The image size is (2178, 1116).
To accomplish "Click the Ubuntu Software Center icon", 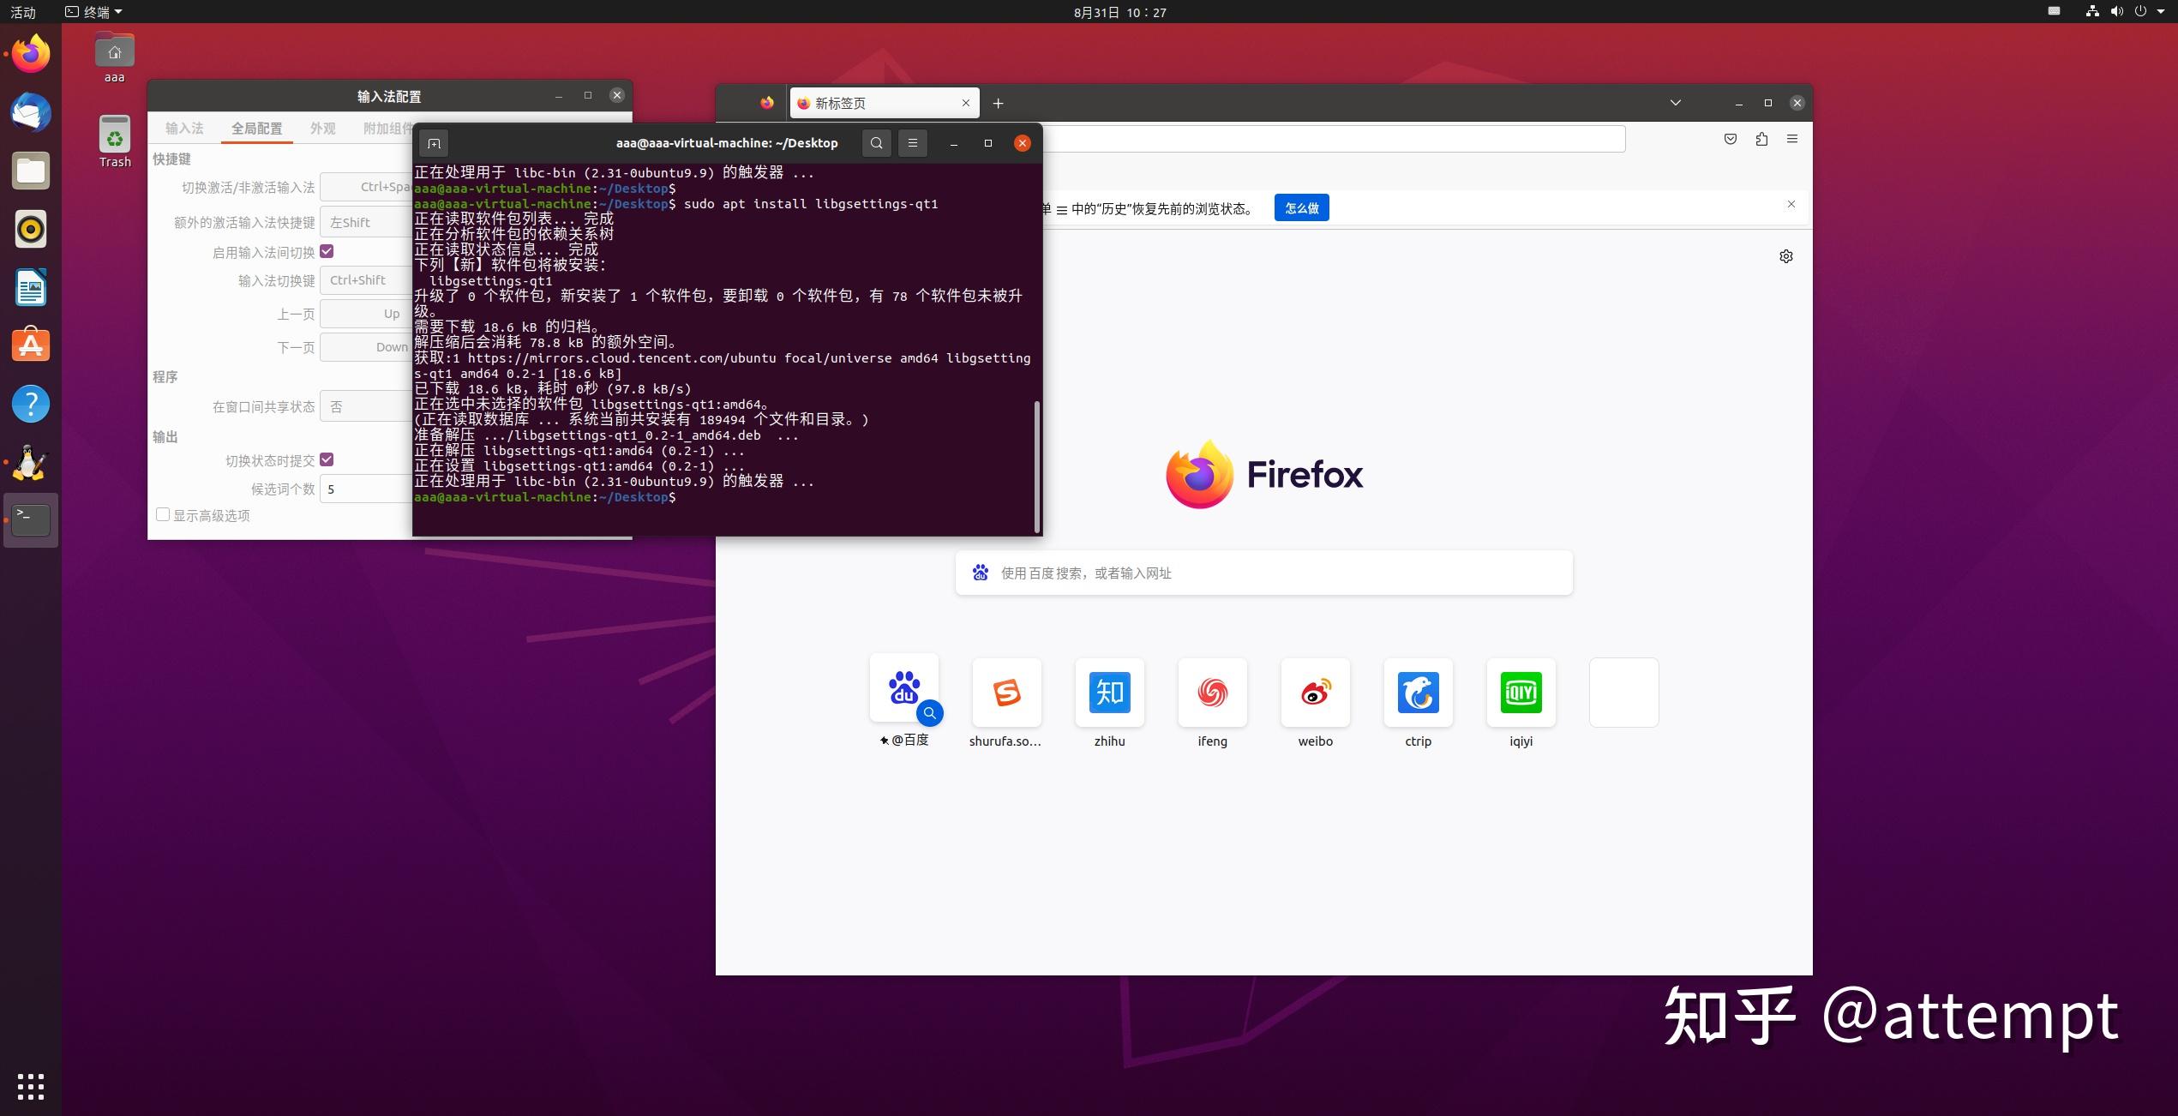I will coord(32,346).
